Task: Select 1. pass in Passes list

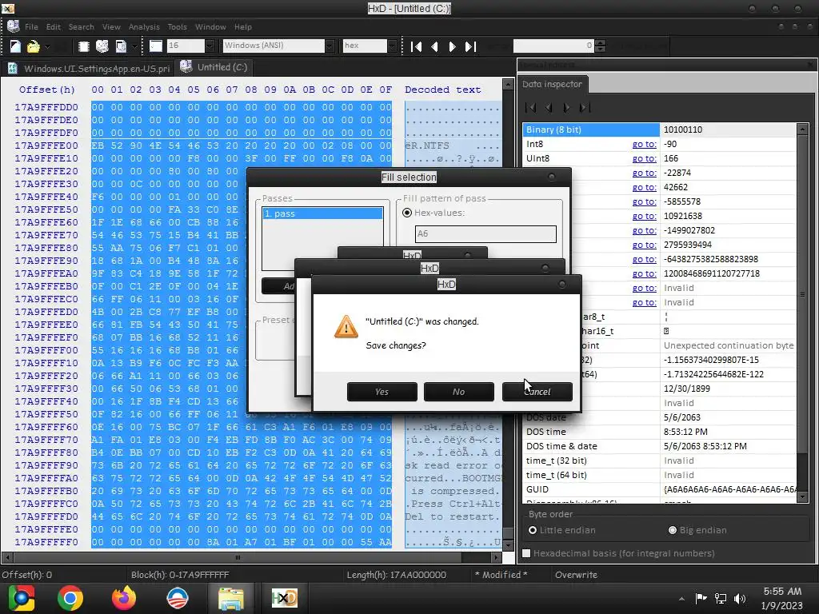Action: [x=322, y=213]
